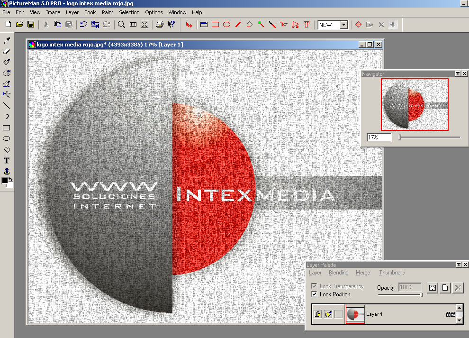Open a file with the folder icon
469x338 pixels.
pos(19,24)
